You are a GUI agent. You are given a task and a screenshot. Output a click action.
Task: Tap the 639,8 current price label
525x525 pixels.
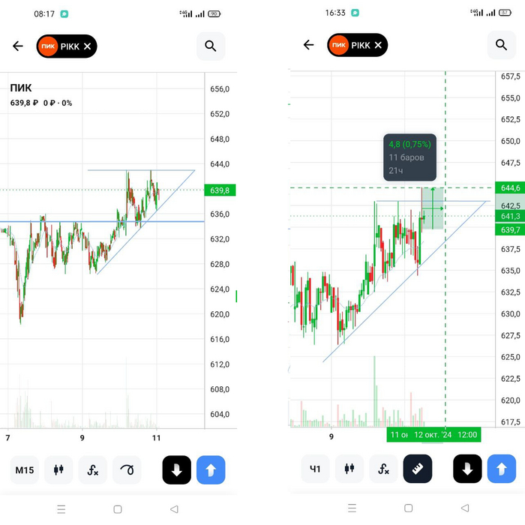pyautogui.click(x=220, y=190)
